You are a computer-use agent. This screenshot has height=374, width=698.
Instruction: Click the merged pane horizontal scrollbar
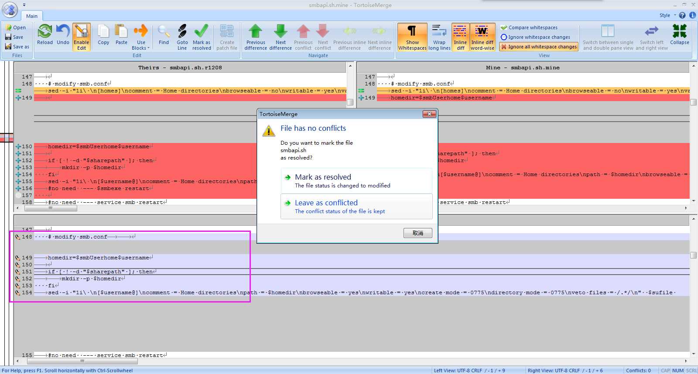(x=351, y=361)
